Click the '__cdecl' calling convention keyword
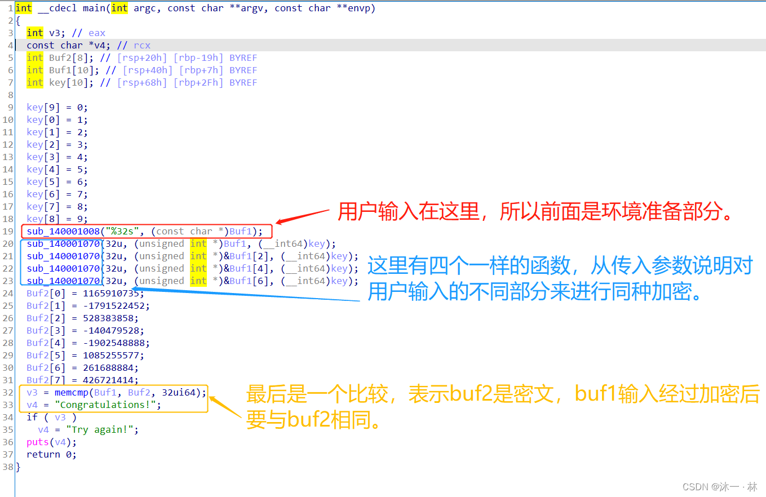This screenshot has width=766, height=497. (57, 8)
